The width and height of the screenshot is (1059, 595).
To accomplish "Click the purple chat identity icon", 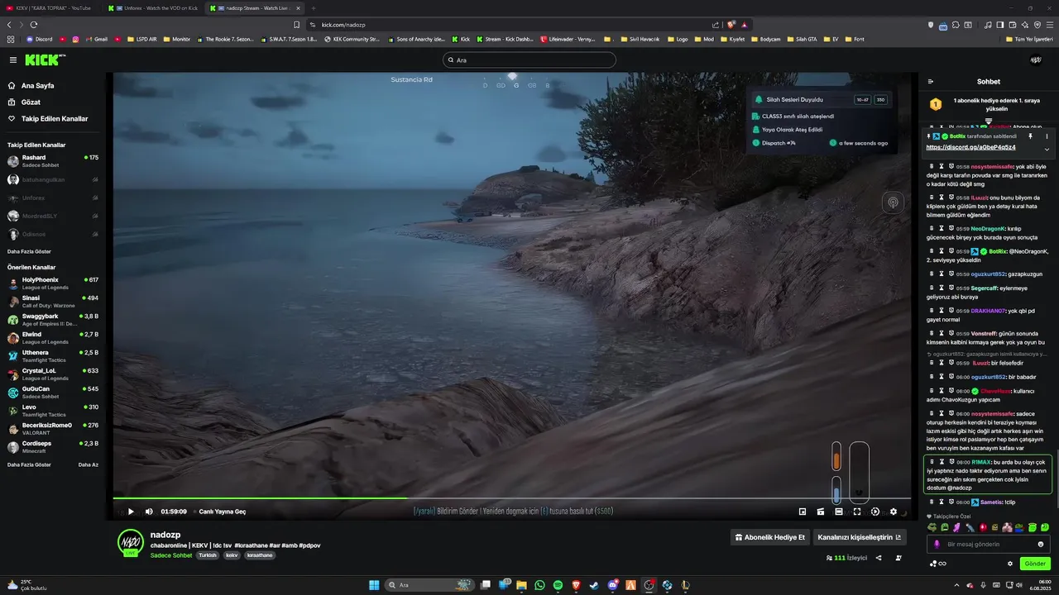I will coord(937,544).
